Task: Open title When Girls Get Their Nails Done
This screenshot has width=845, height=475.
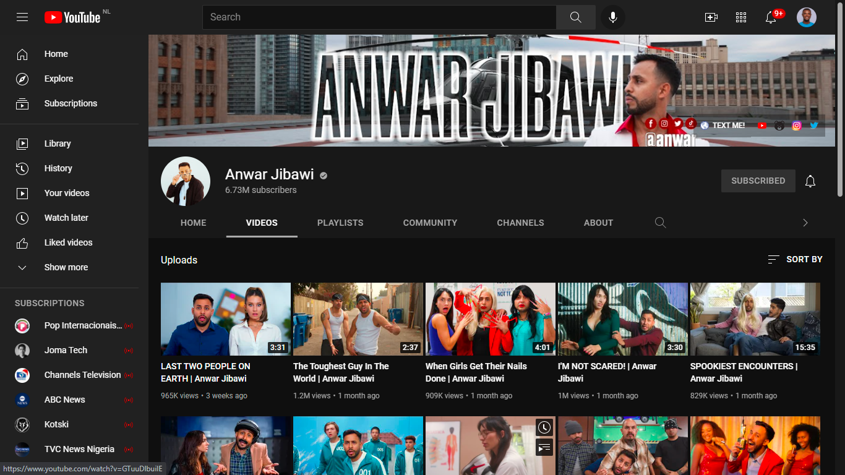Action: click(476, 372)
